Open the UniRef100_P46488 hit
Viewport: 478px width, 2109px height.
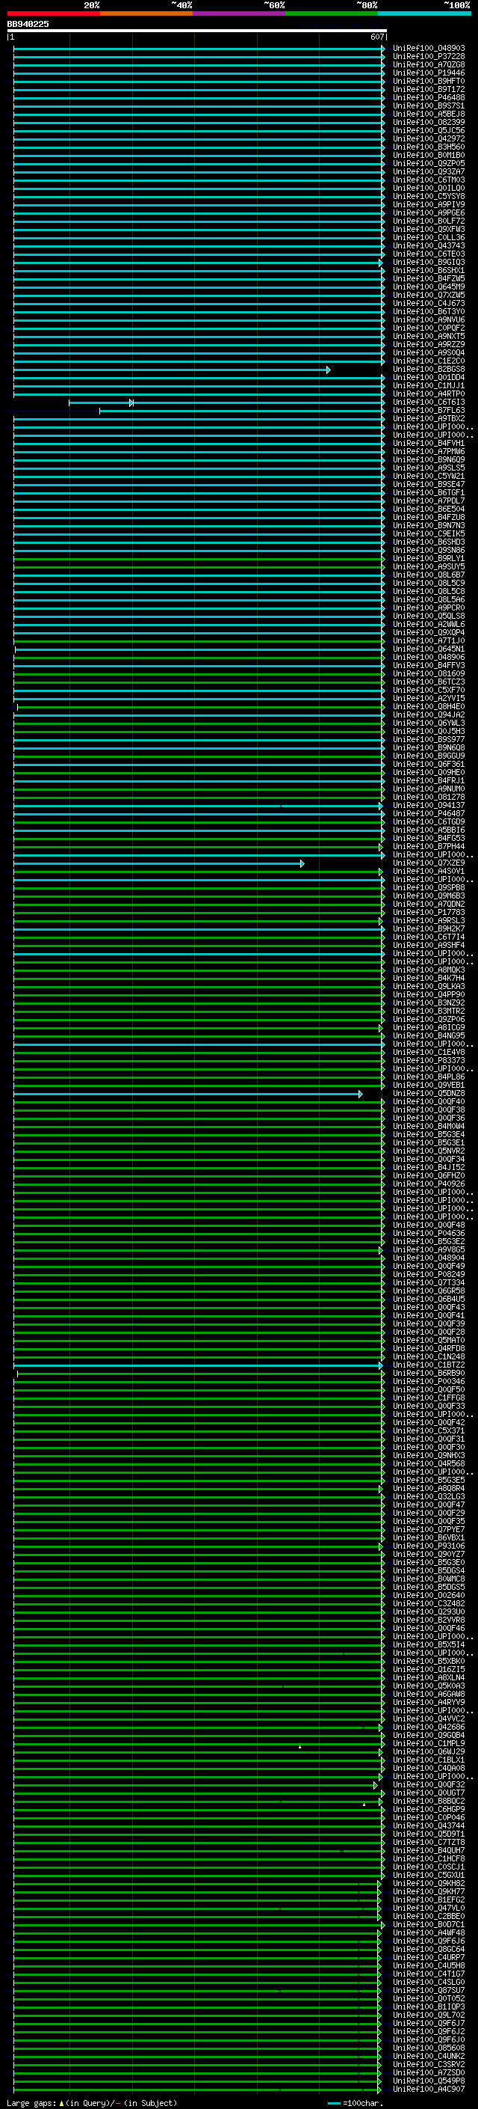[x=429, y=97]
